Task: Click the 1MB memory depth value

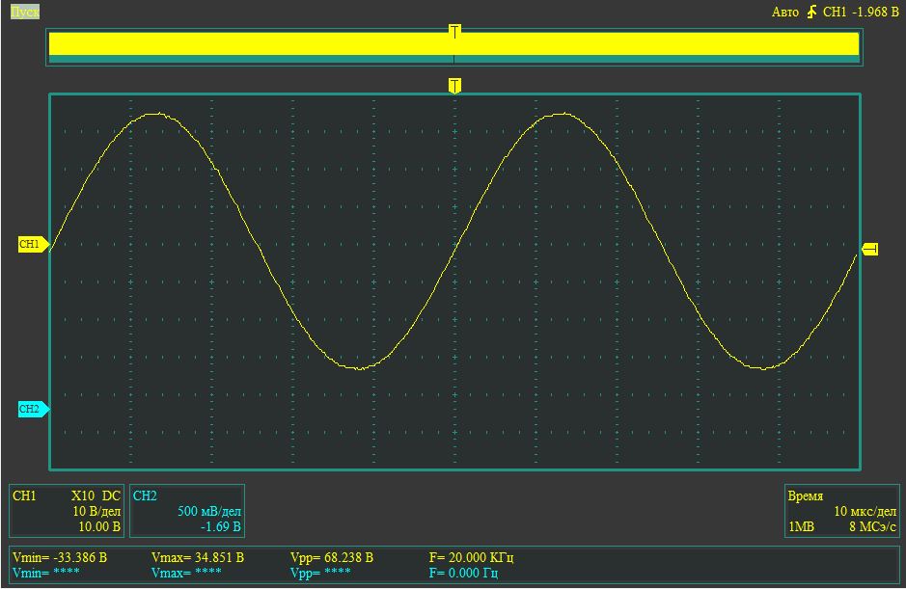Action: pos(801,526)
